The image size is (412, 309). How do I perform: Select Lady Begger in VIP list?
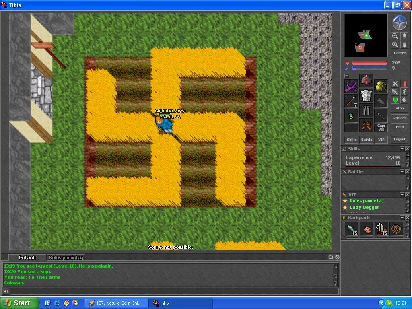tap(364, 207)
